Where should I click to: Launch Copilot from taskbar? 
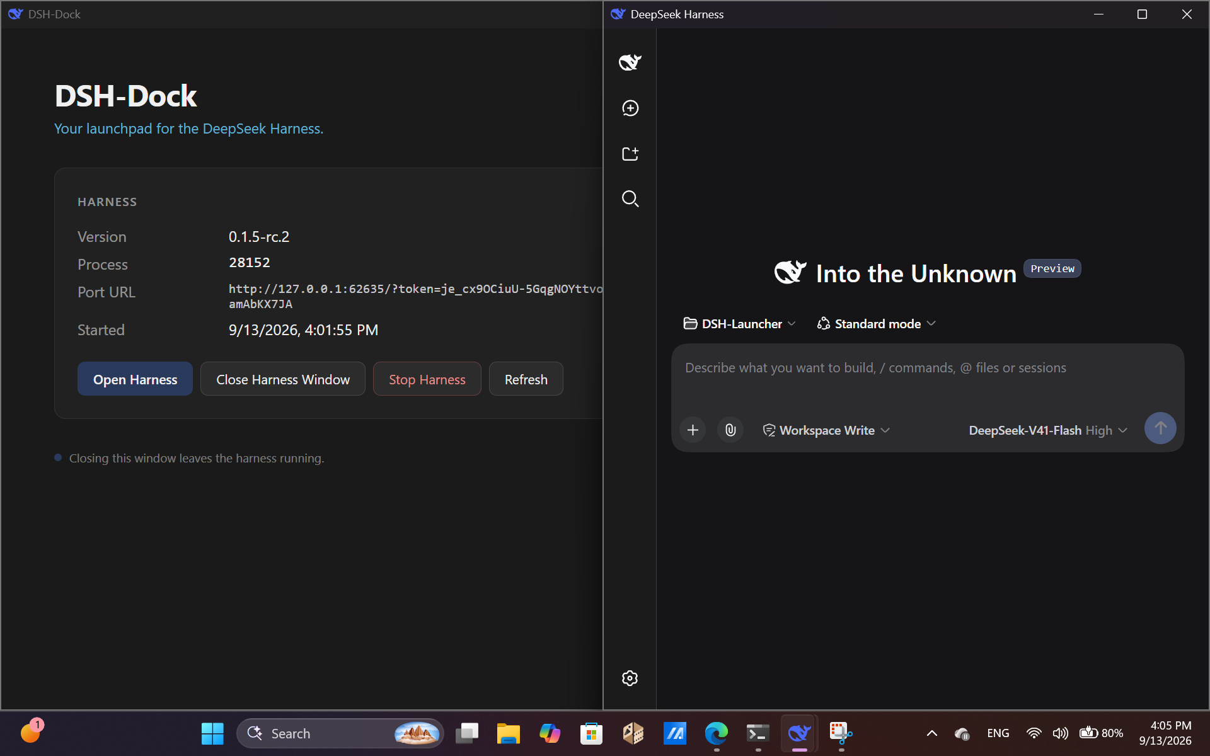point(550,733)
